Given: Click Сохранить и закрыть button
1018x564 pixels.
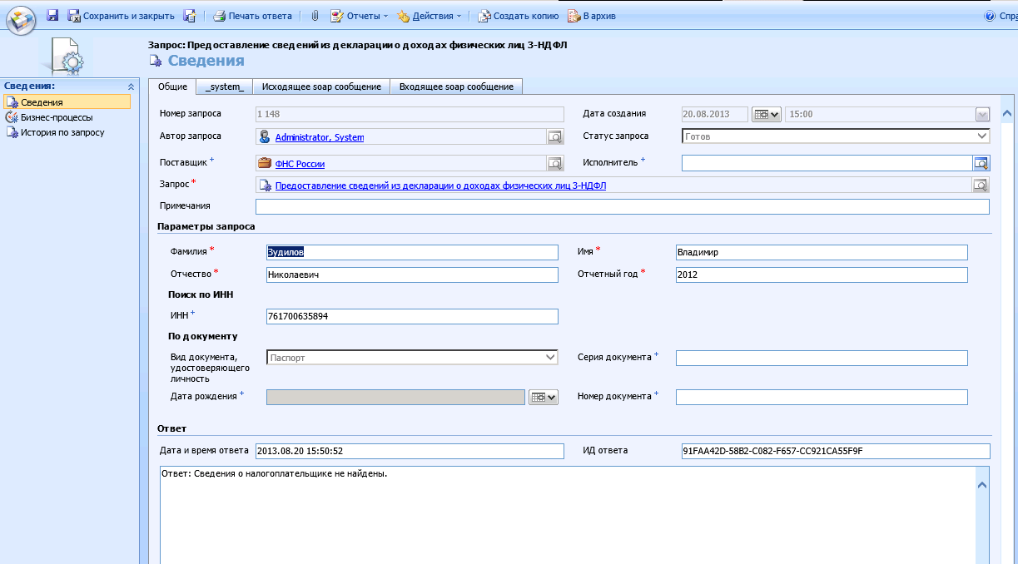Looking at the screenshot, I should [x=121, y=16].
